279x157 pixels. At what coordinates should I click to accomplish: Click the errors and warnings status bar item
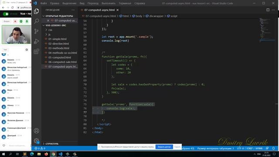click(x=40, y=148)
